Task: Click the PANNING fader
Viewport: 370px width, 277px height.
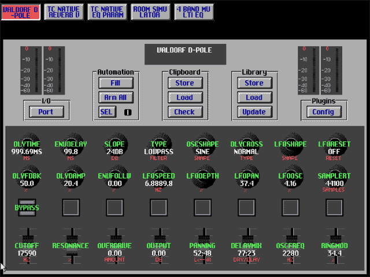Action: click(x=204, y=246)
